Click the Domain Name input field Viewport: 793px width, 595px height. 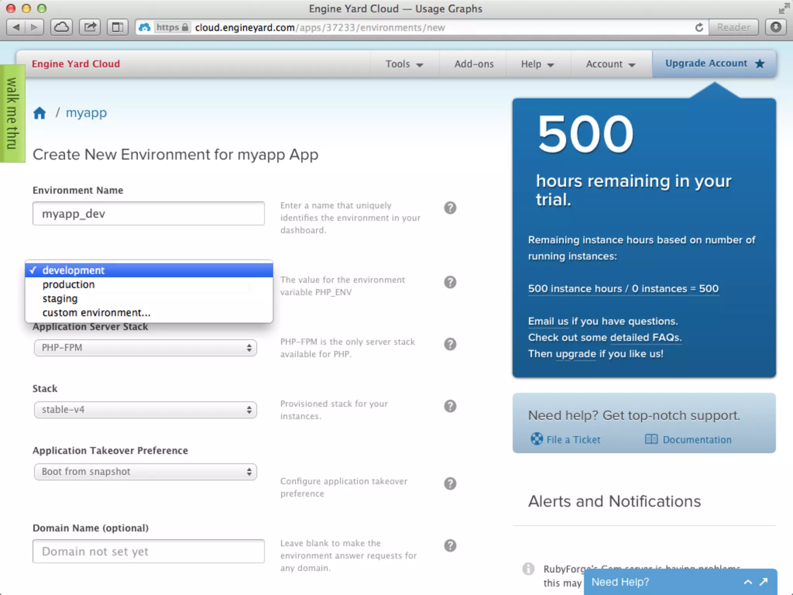coord(148,551)
